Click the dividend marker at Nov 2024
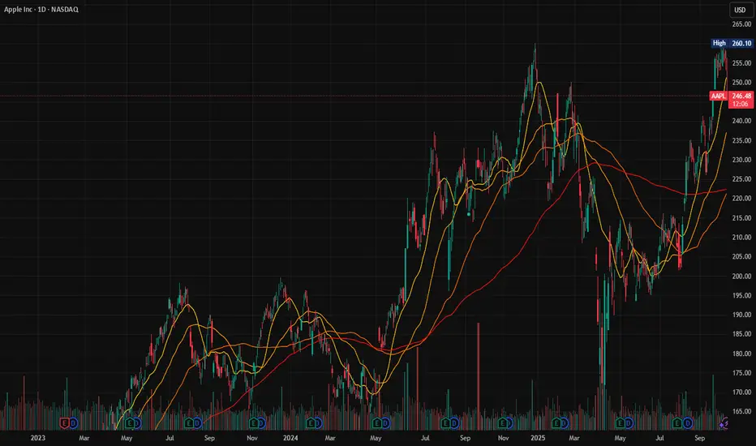The width and height of the screenshot is (756, 446). pos(510,423)
